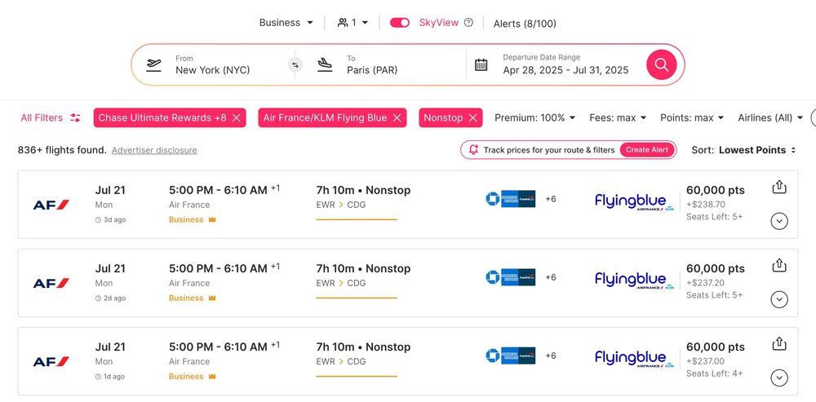Toggle the SkyView switch
816x402 pixels.
pos(400,23)
